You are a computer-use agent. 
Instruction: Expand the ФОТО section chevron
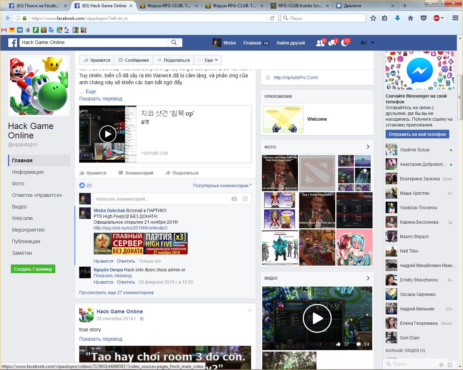(368, 147)
